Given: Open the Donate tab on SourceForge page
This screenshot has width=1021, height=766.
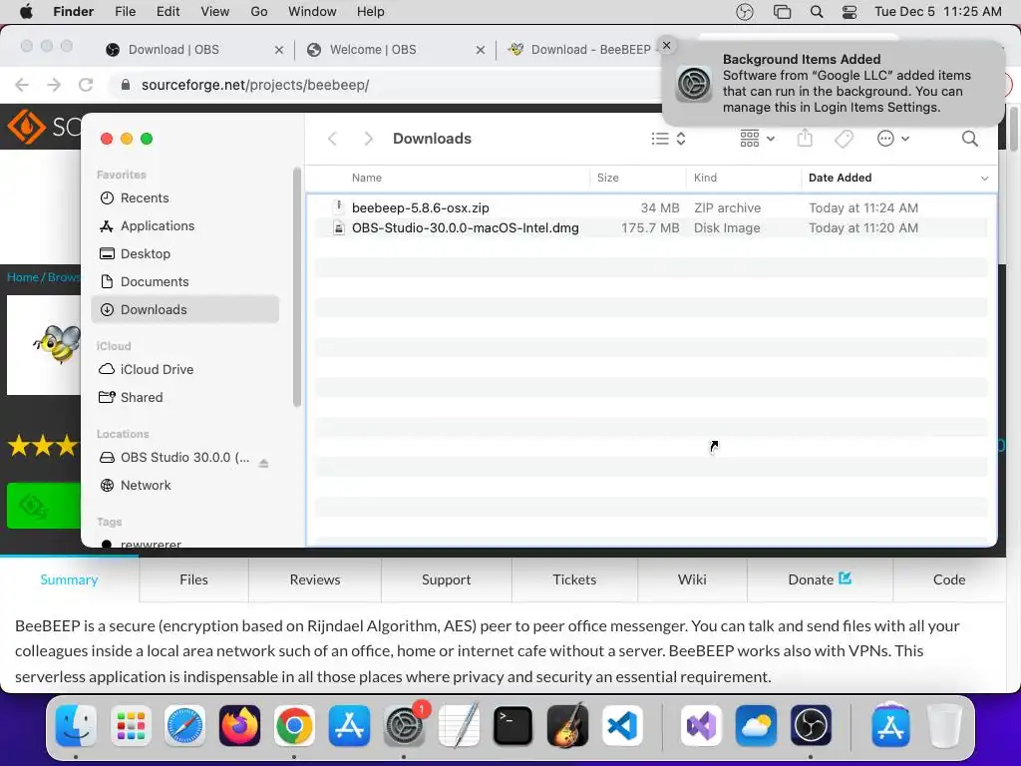Looking at the screenshot, I should [x=820, y=579].
